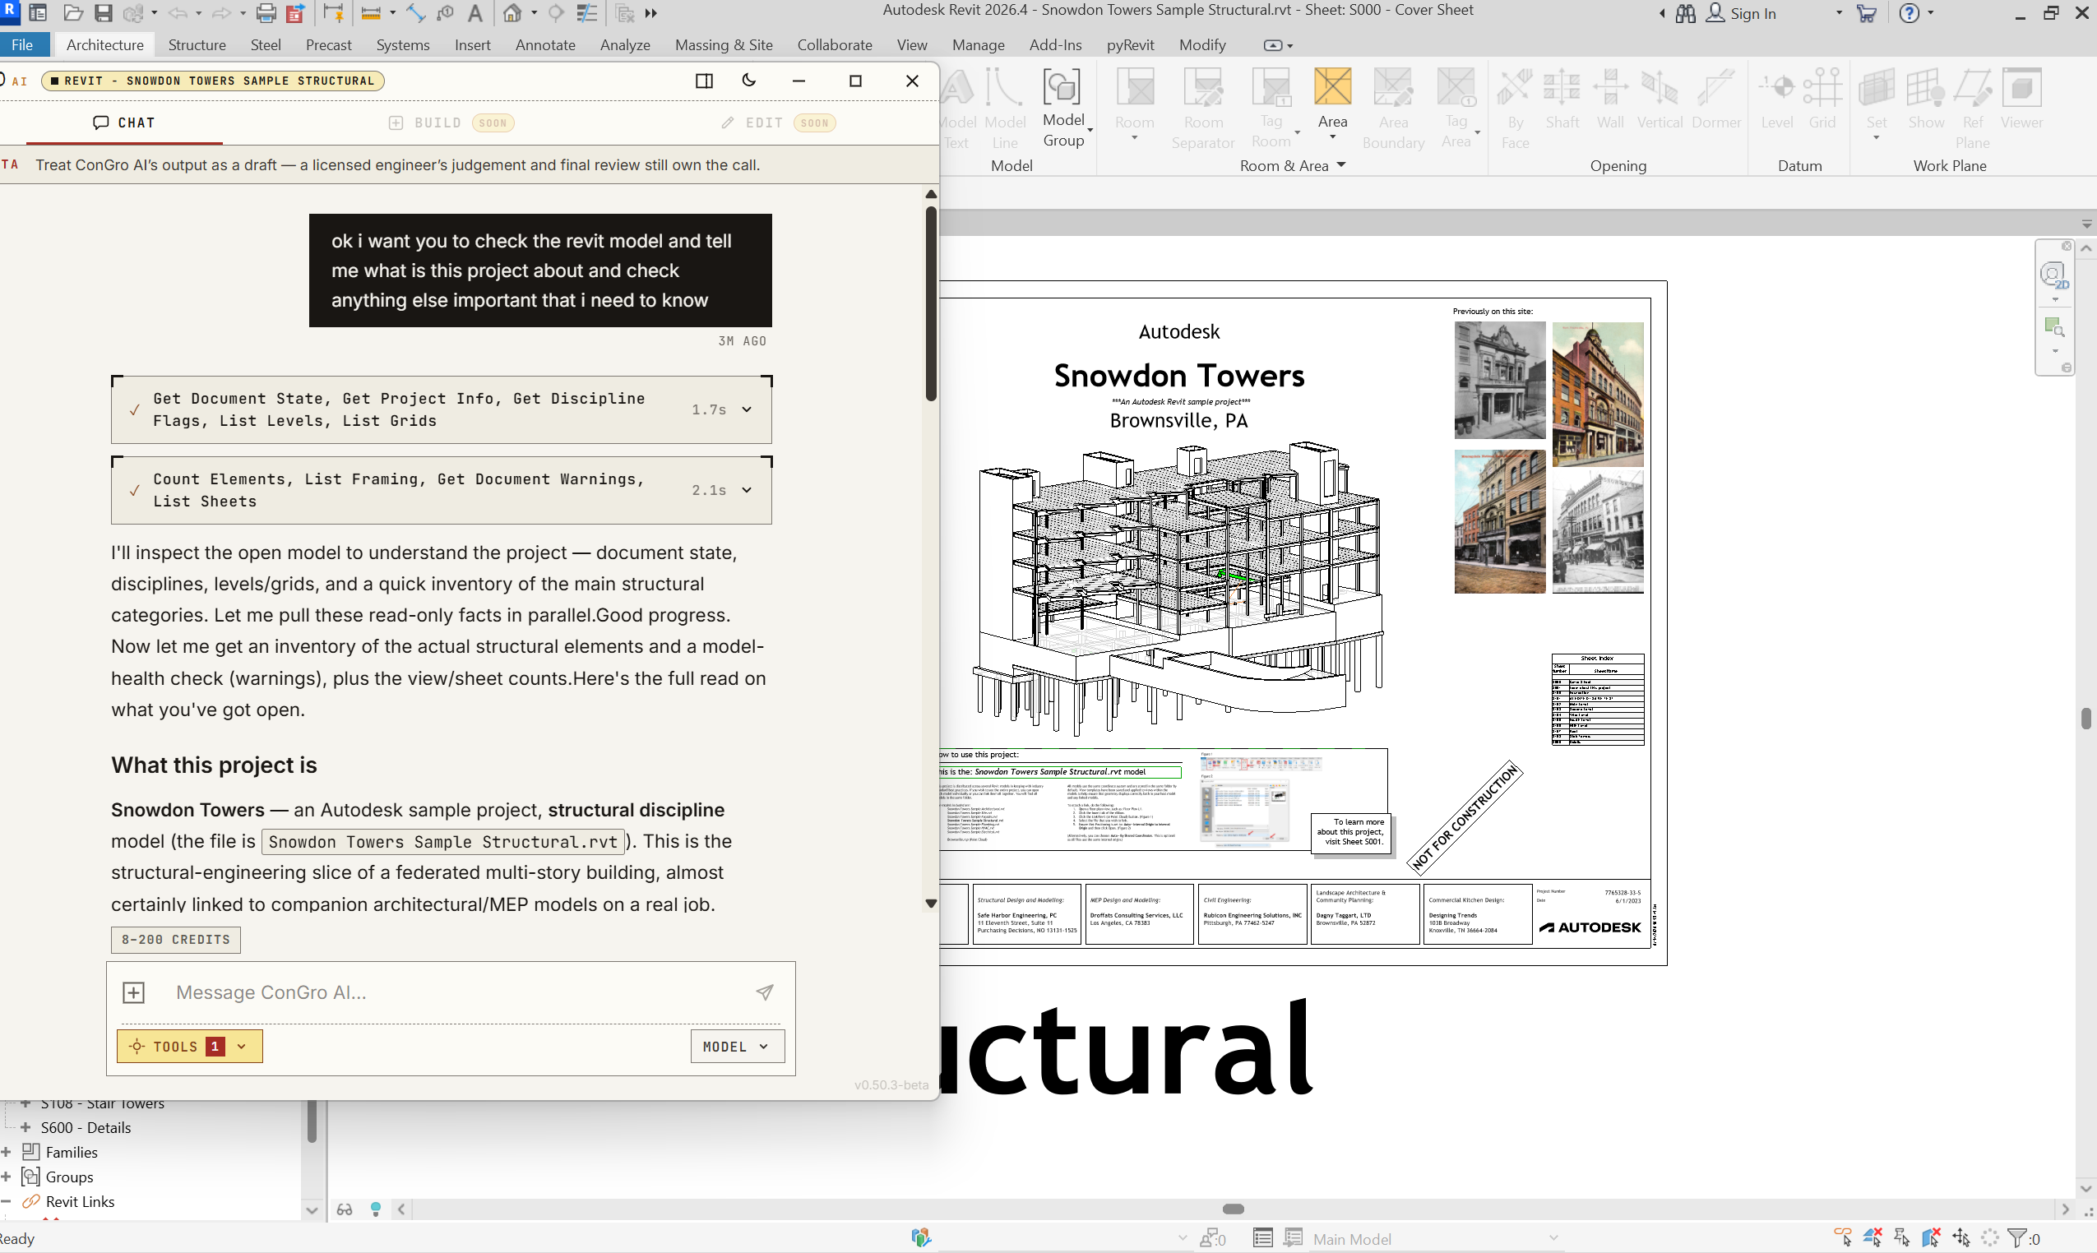Expand the S600 - Details tree node

pyautogui.click(x=25, y=1127)
